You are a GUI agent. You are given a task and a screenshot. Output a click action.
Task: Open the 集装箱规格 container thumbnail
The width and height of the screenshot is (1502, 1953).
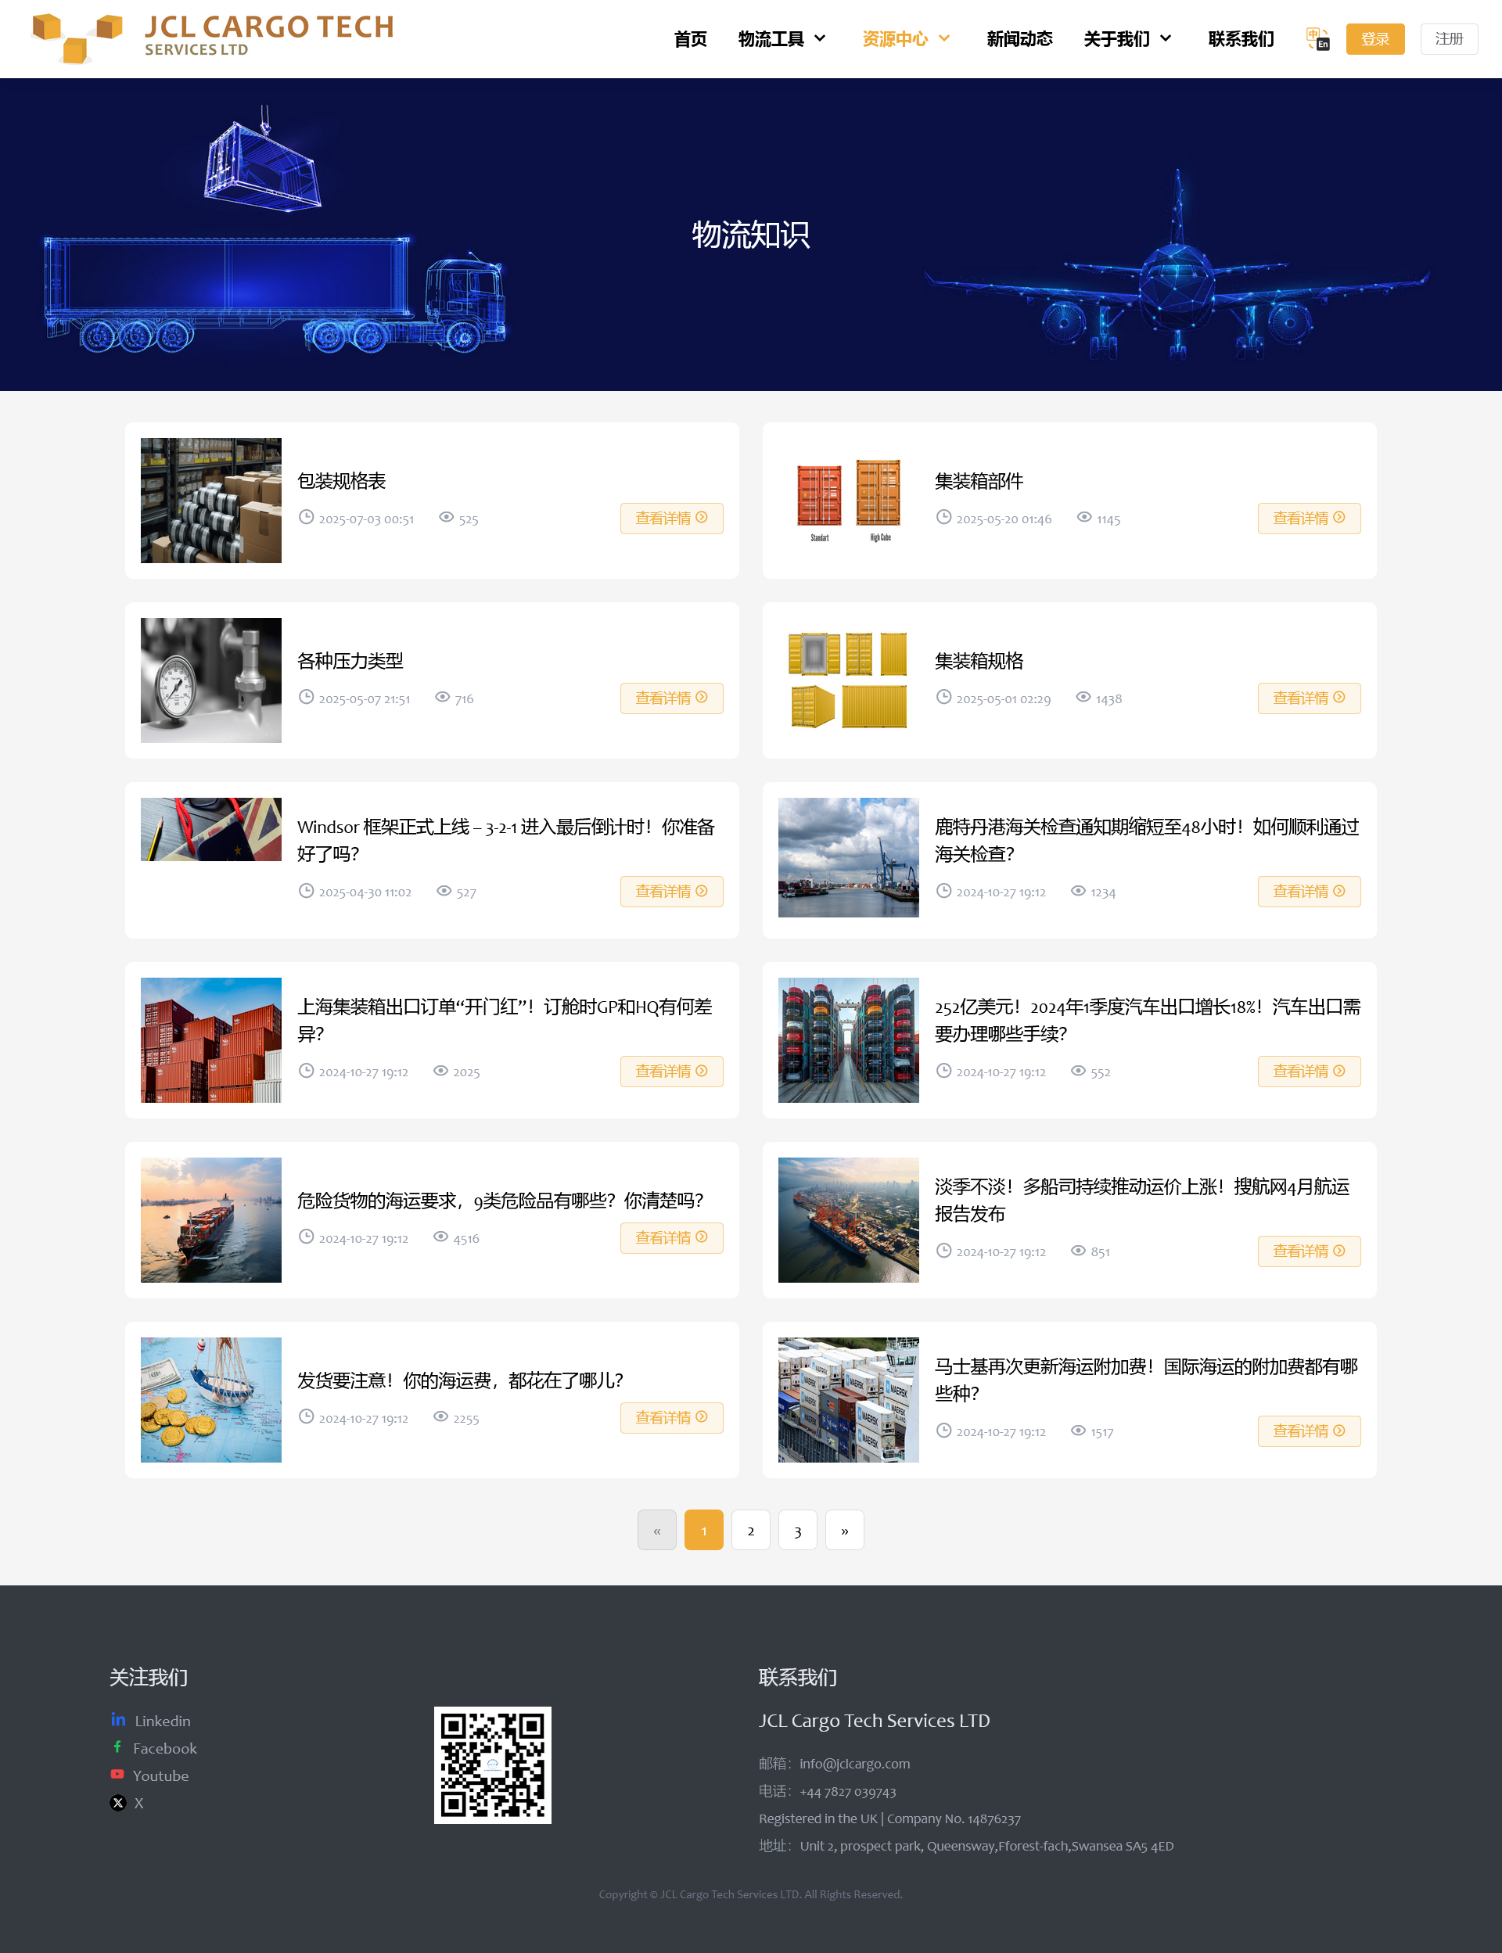847,680
